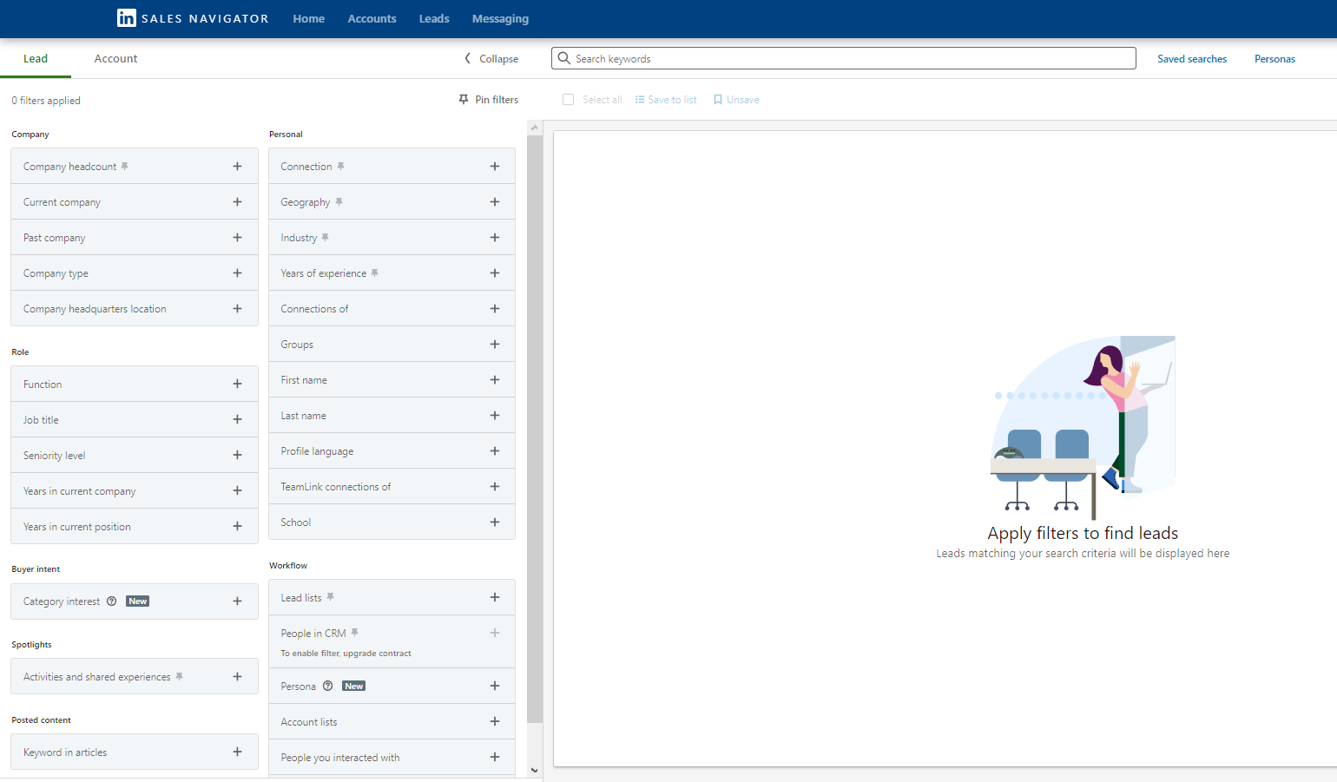Click the 'To enable filter, upgrade contract' text
1337x782 pixels.
[x=346, y=654]
